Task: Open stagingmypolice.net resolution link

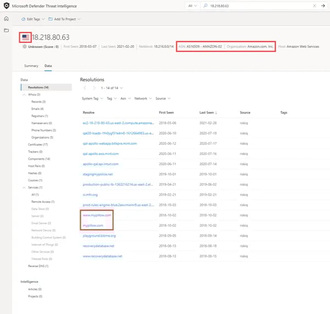Action: (98, 174)
